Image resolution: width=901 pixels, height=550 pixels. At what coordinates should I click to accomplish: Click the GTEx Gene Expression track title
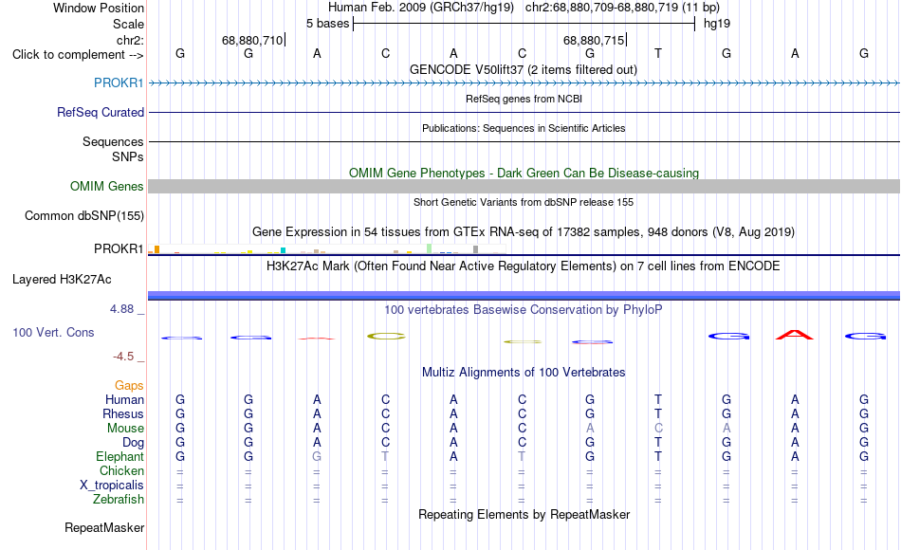(524, 232)
